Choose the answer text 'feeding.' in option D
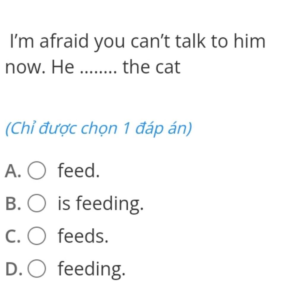304x284 pixels. click(x=92, y=269)
